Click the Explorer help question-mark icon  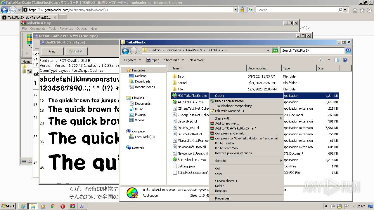coord(345,60)
